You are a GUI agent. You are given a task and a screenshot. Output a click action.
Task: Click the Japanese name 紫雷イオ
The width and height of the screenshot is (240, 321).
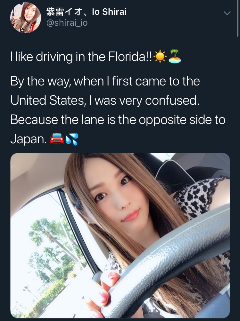click(64, 12)
